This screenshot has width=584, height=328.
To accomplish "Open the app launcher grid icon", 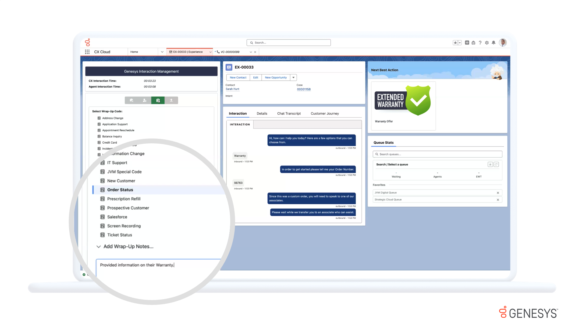I will (x=87, y=52).
